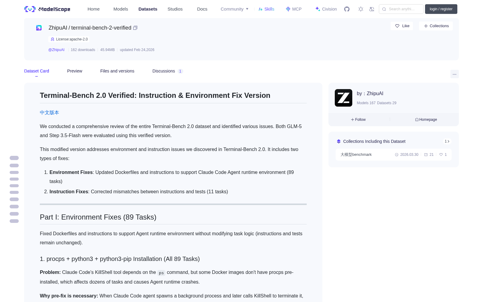Click the '45.94MB' size text
Image resolution: width=483 pixels, height=302 pixels.
click(x=107, y=50)
